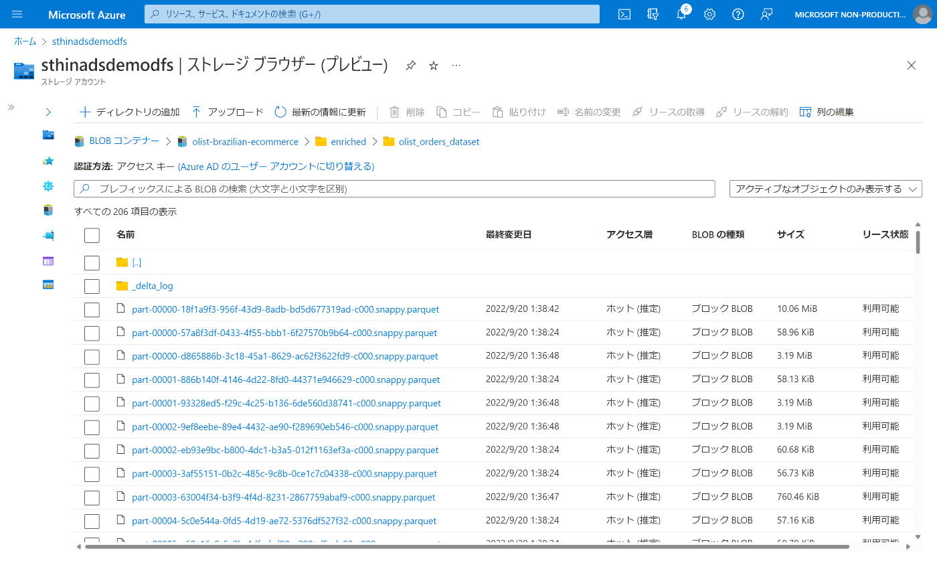This screenshot has height=569, width=937.
Task: Click ディレクトリの追加 toolbar button
Action: point(130,112)
